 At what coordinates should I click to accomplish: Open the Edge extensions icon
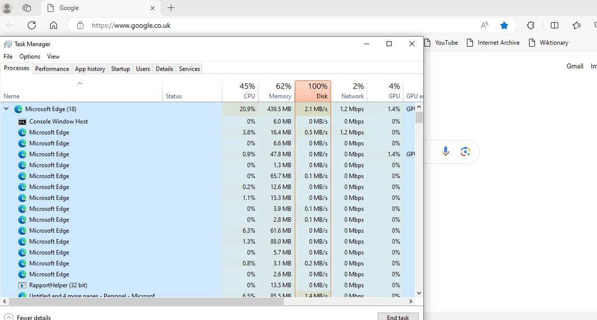click(x=531, y=25)
